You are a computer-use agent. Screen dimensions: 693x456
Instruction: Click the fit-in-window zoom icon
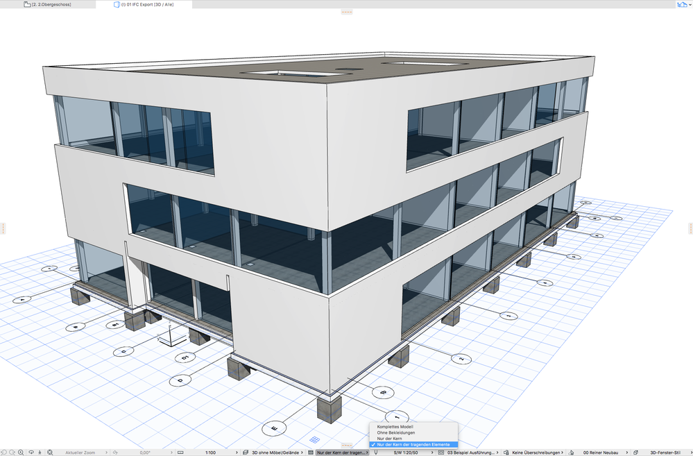tap(50, 453)
